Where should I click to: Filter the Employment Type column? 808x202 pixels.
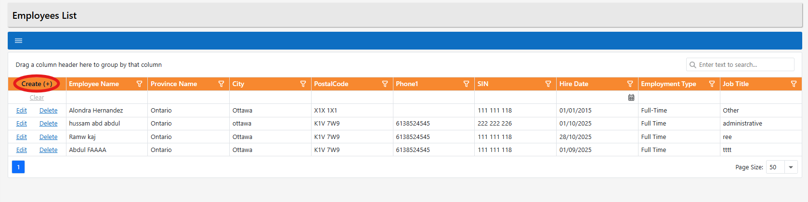(712, 84)
